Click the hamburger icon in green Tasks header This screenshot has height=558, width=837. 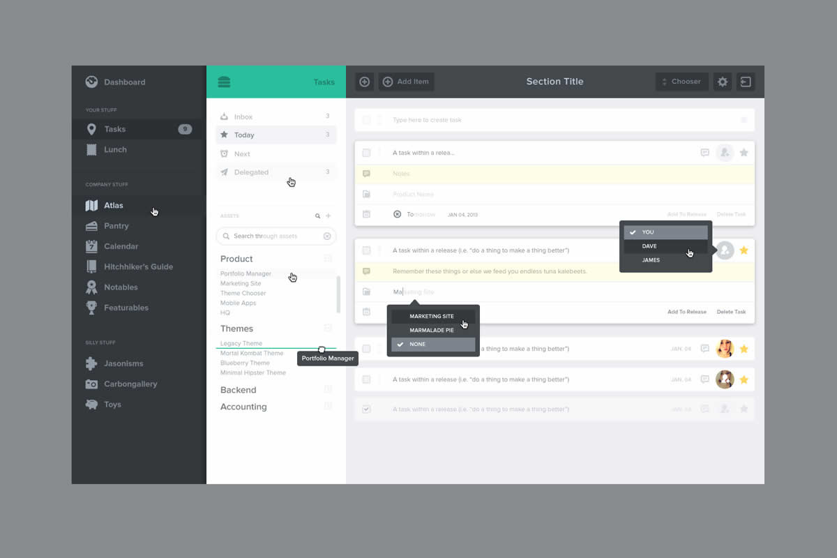(x=224, y=82)
